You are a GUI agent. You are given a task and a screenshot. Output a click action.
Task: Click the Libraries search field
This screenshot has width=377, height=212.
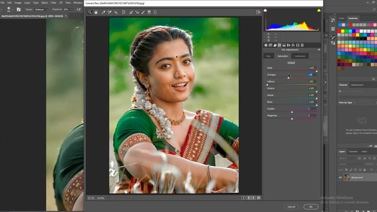click(358, 91)
